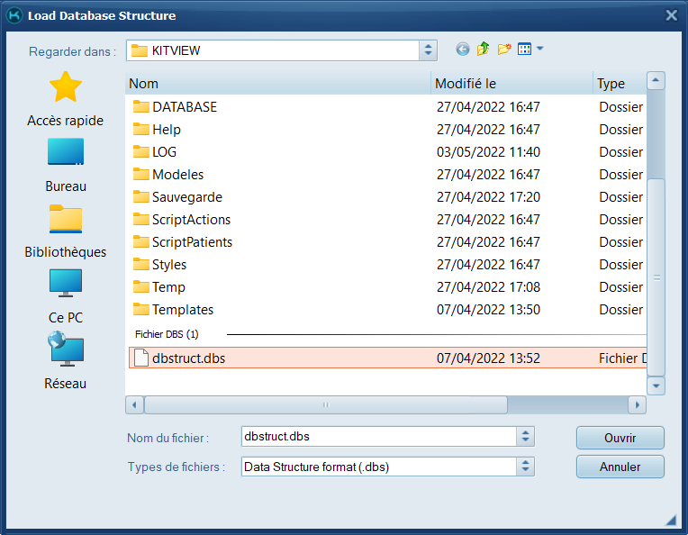Open the view menu icon
This screenshot has height=535, width=688.
point(530,50)
